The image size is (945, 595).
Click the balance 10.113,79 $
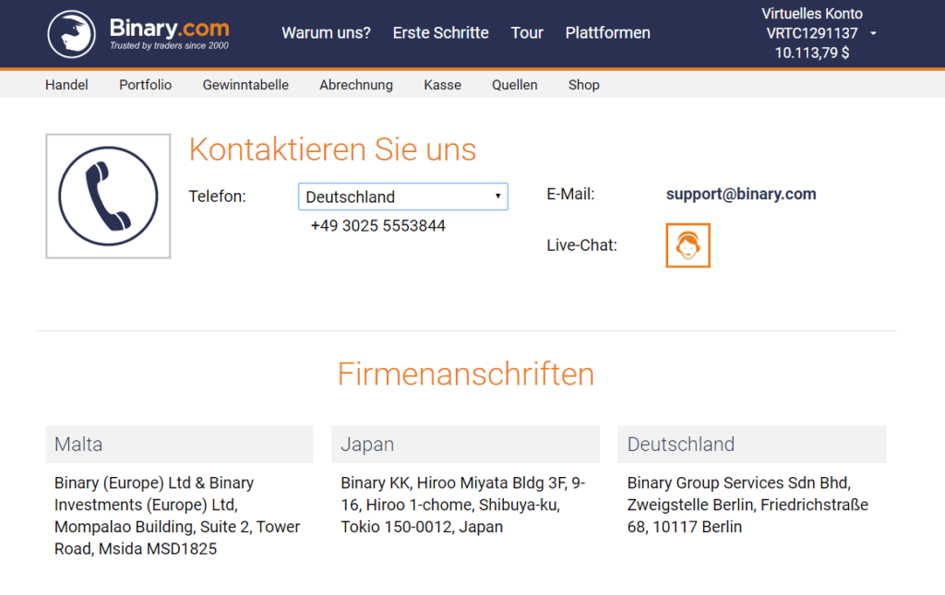(x=812, y=53)
